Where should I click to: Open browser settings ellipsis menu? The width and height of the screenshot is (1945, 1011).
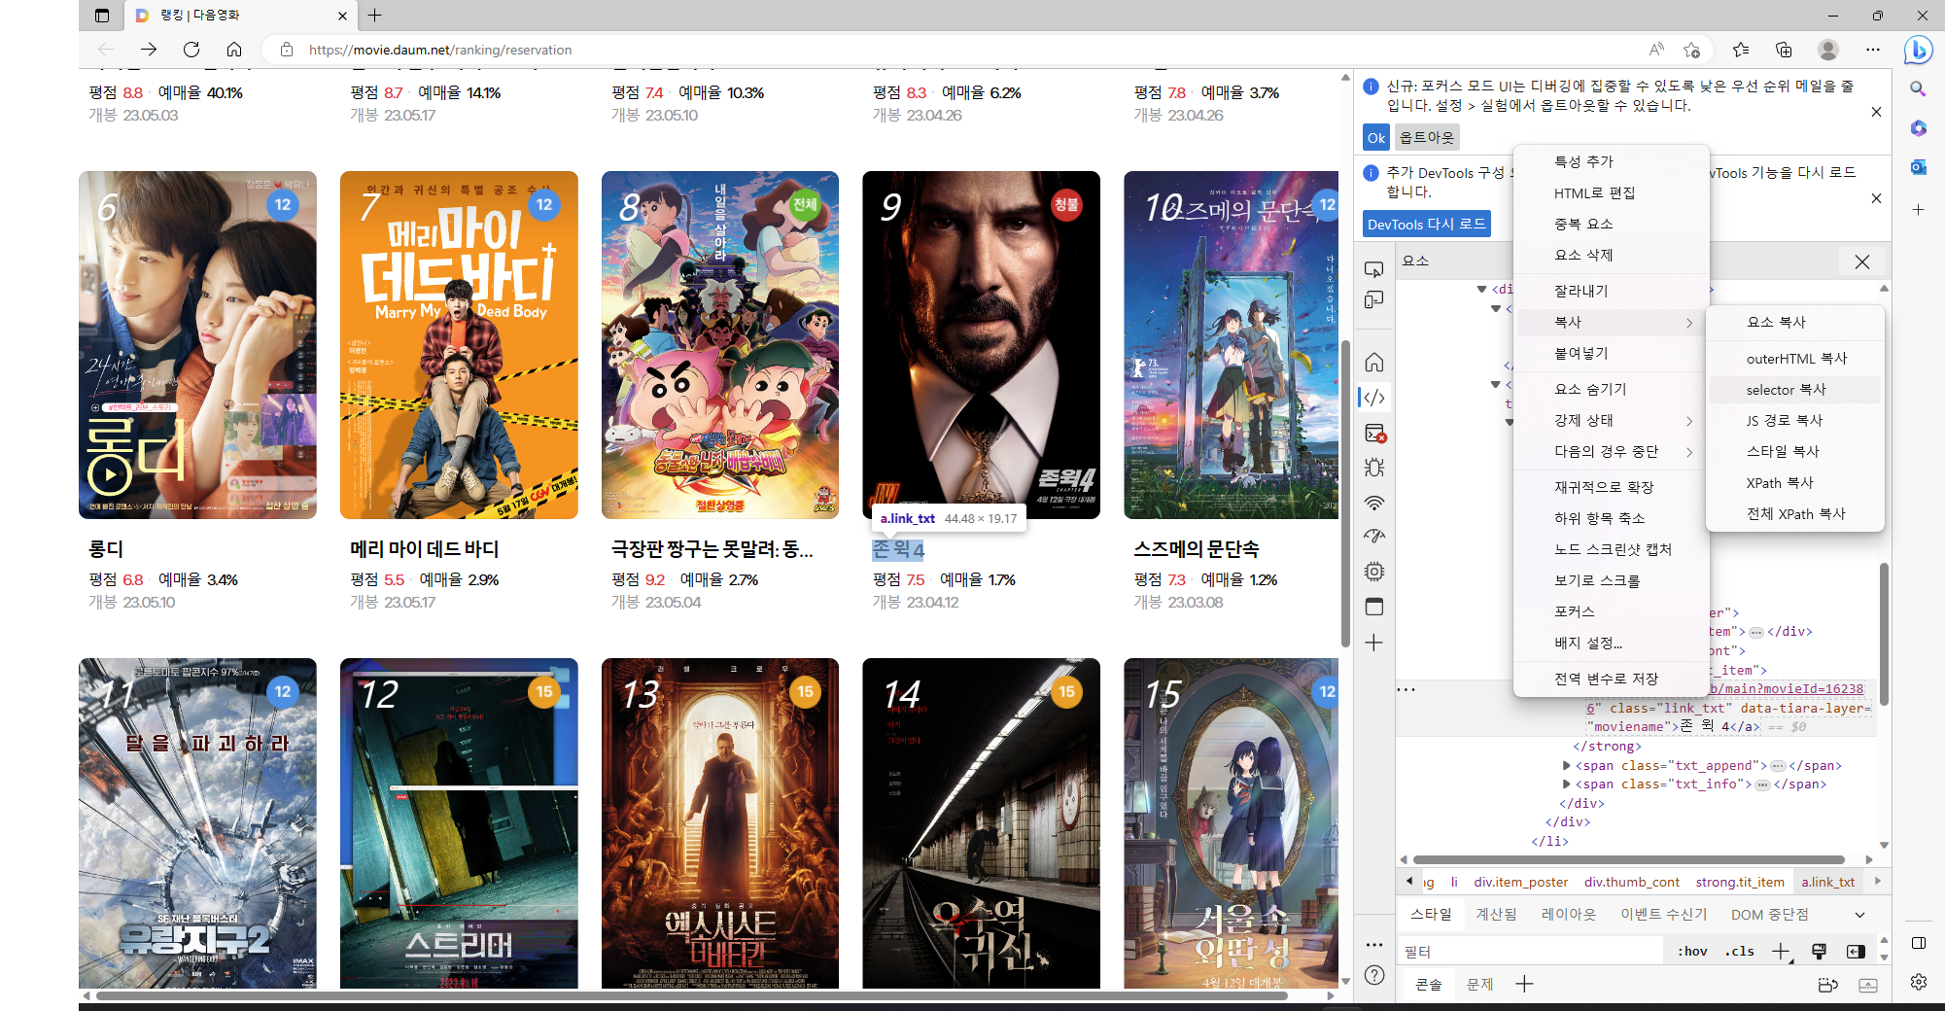click(x=1872, y=50)
